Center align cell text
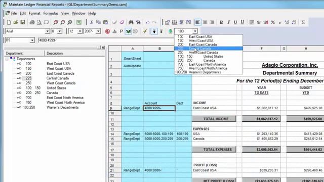 [205, 22]
